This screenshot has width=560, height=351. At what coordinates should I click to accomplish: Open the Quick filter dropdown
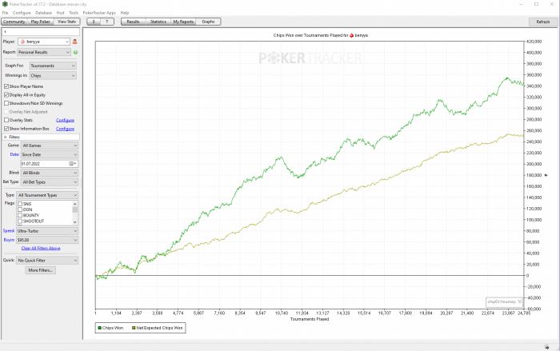[47, 261]
